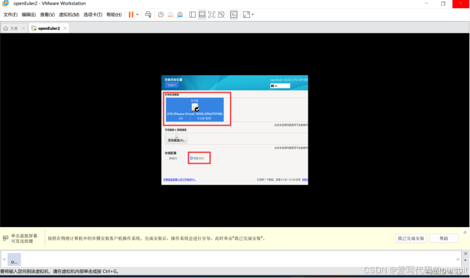Click the left arrow of thumbnail bar
This screenshot has width=470, height=278.
point(4,259)
